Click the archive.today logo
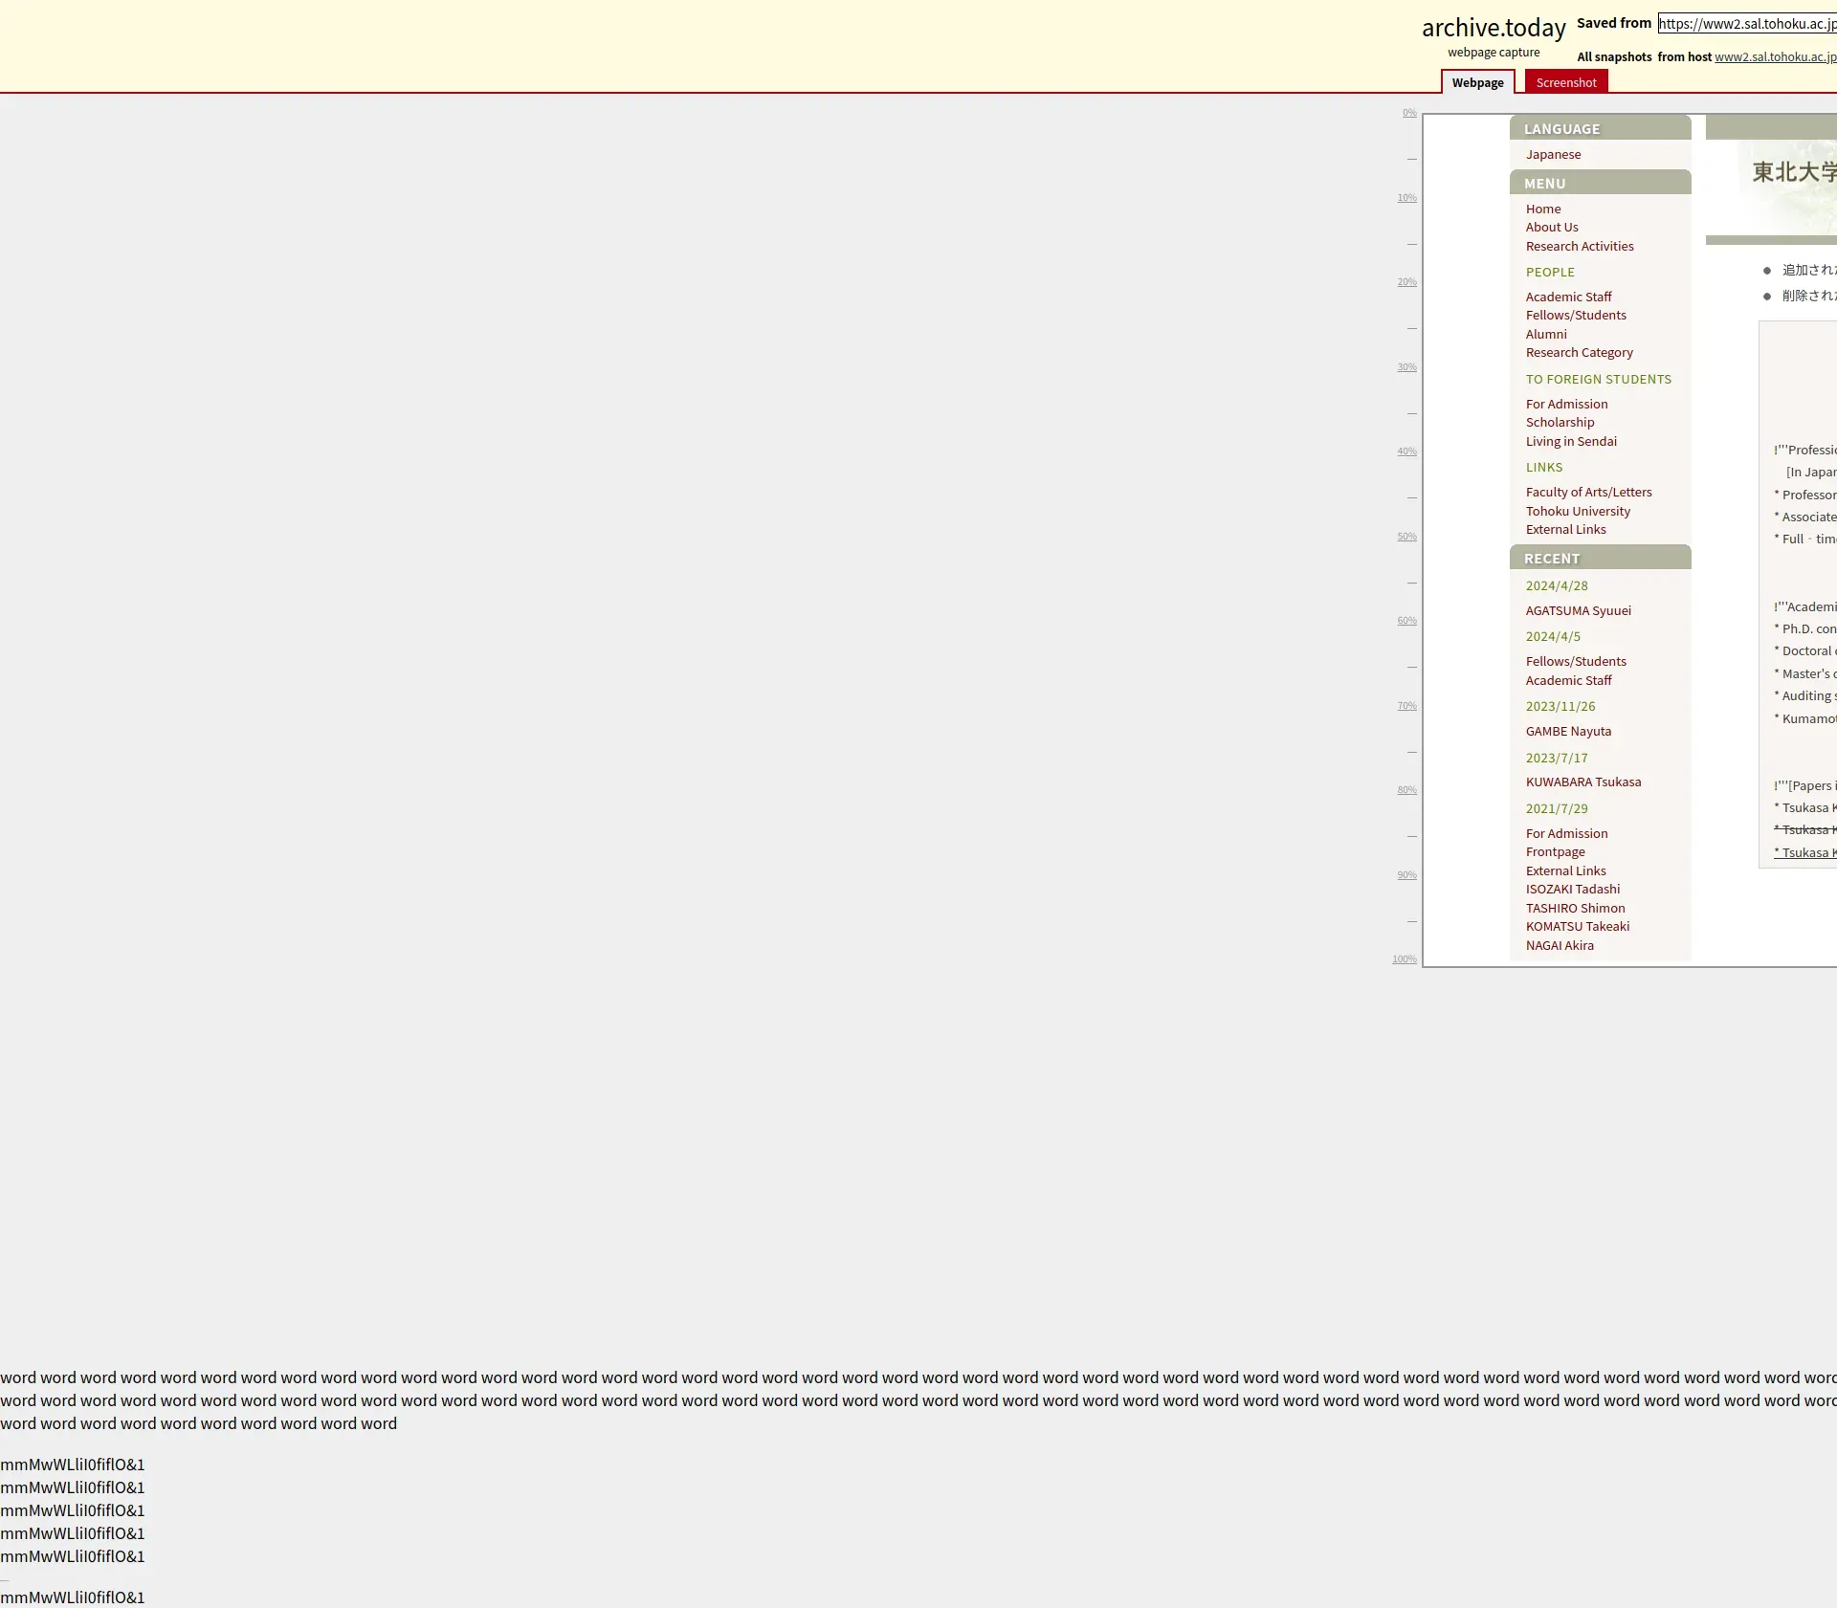 click(1493, 28)
